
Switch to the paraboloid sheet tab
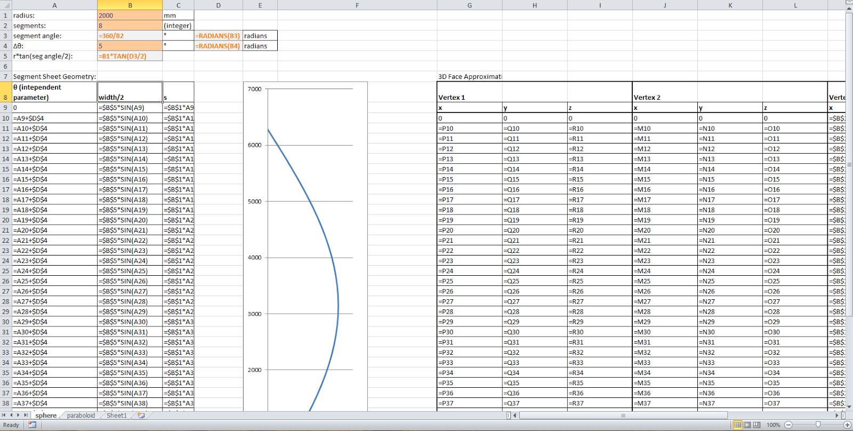click(81, 416)
